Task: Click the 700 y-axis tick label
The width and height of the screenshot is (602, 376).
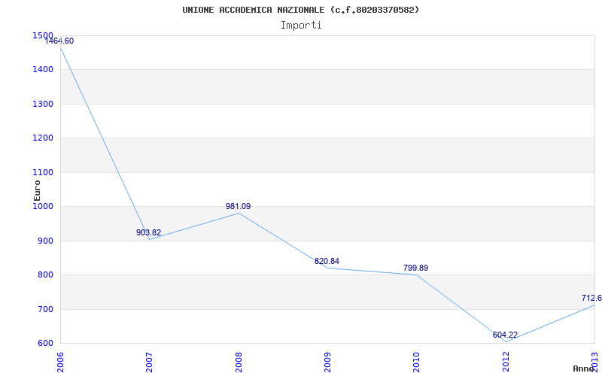Action: (x=46, y=309)
